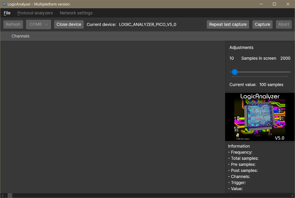Click the '- Value:' information line
295x198 pixels.
pyautogui.click(x=235, y=189)
